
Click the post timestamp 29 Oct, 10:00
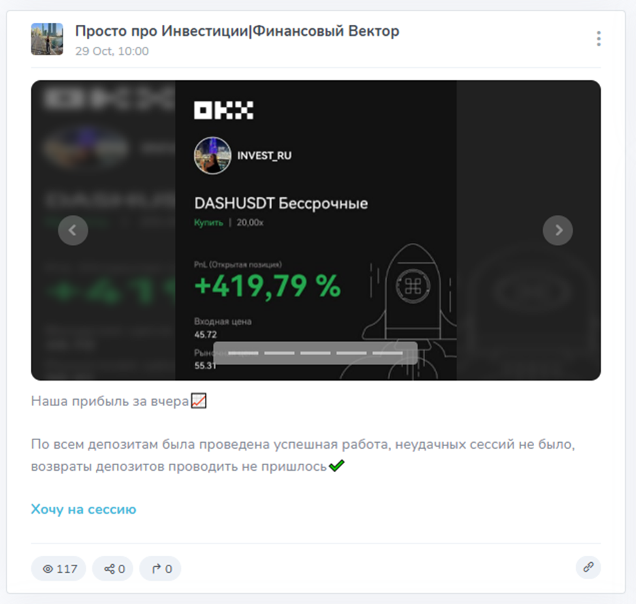click(112, 51)
